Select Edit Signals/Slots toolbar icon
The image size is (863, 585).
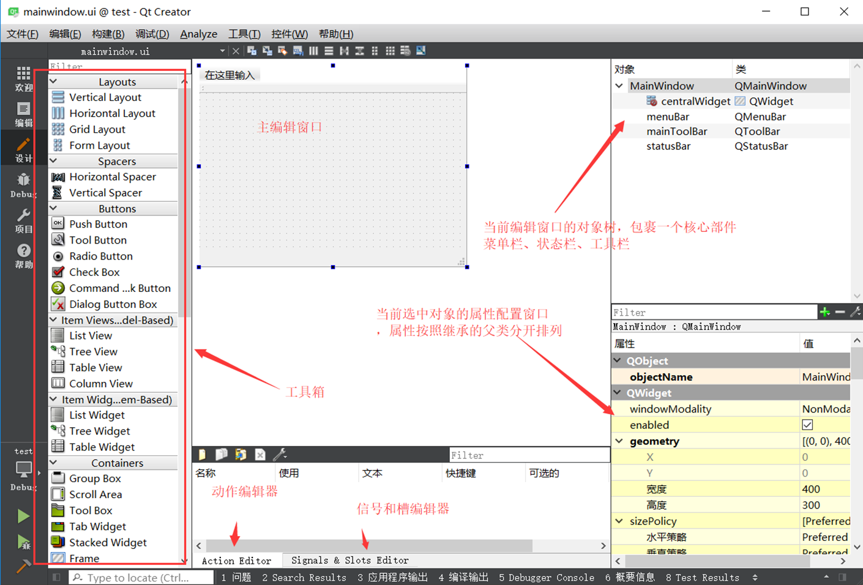(267, 51)
